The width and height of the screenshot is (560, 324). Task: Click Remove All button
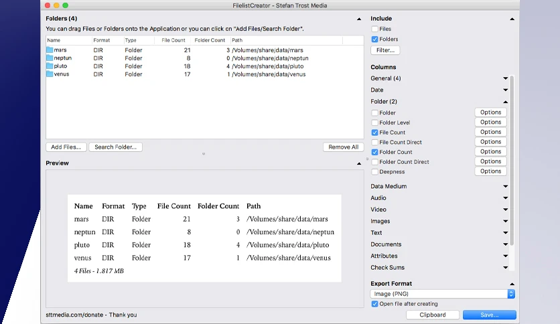point(343,147)
